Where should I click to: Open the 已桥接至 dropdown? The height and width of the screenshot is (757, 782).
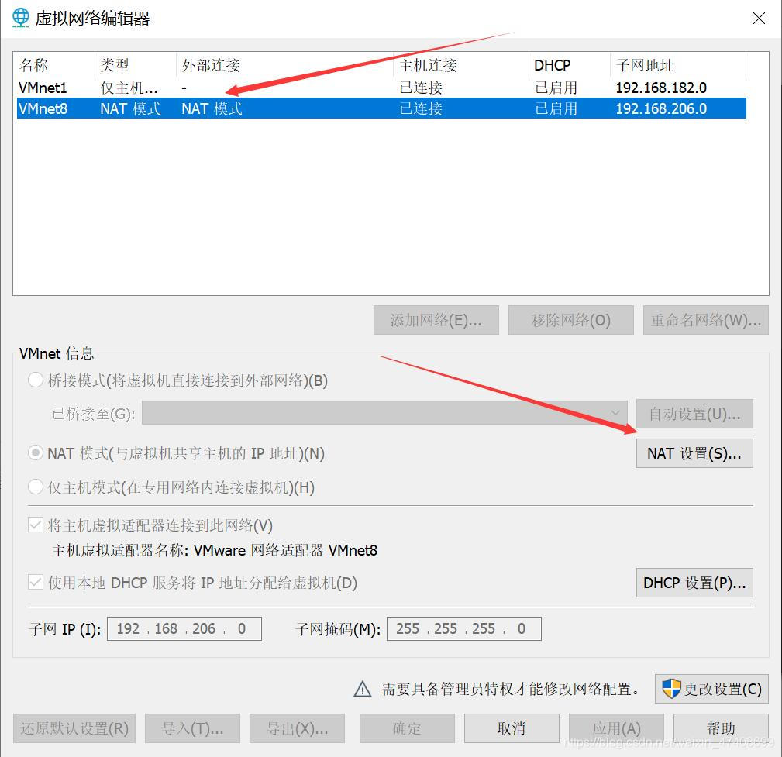(x=384, y=413)
